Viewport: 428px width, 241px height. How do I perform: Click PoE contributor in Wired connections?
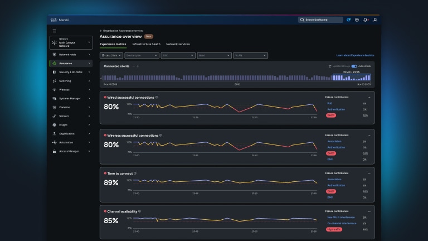(x=329, y=103)
